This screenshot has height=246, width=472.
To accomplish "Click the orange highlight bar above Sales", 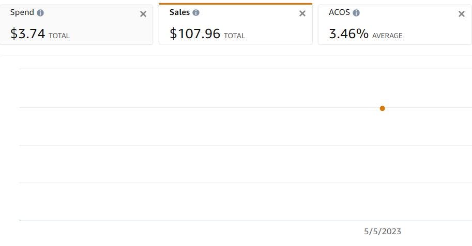I will coord(236,4).
